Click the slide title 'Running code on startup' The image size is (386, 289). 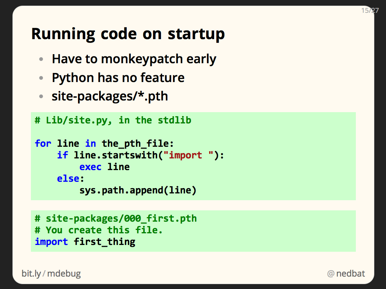[128, 33]
